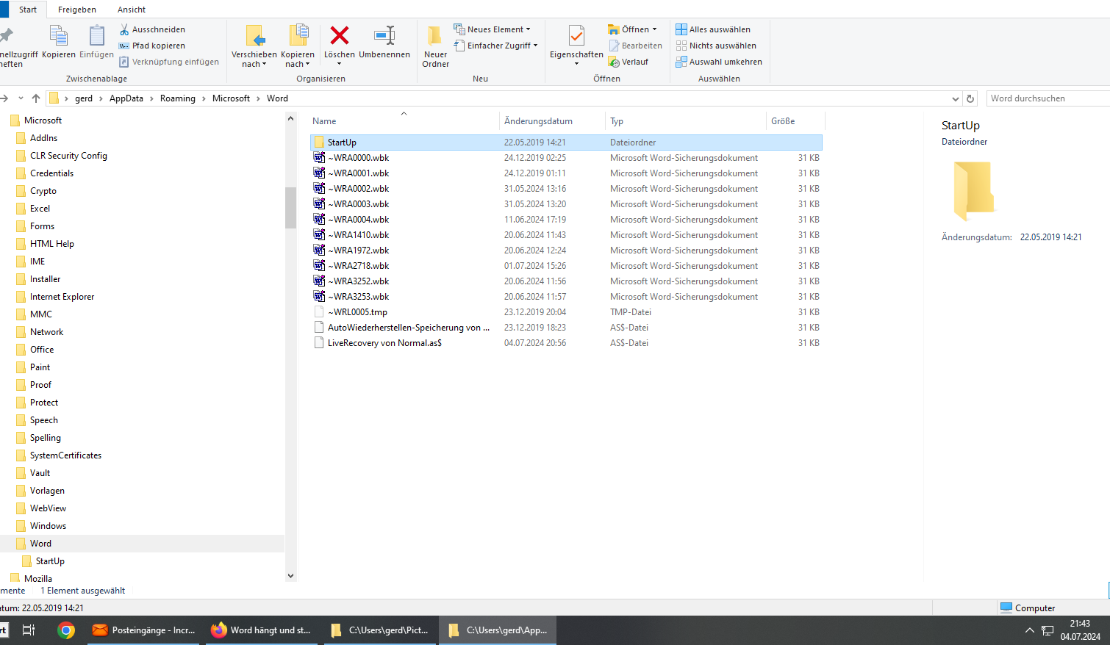Select SystemCertificates folder in tree
Viewport: 1110px width, 645px height.
coord(65,455)
